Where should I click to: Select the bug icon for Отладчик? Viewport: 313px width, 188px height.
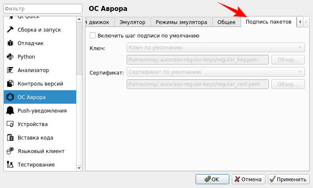pos(10,43)
